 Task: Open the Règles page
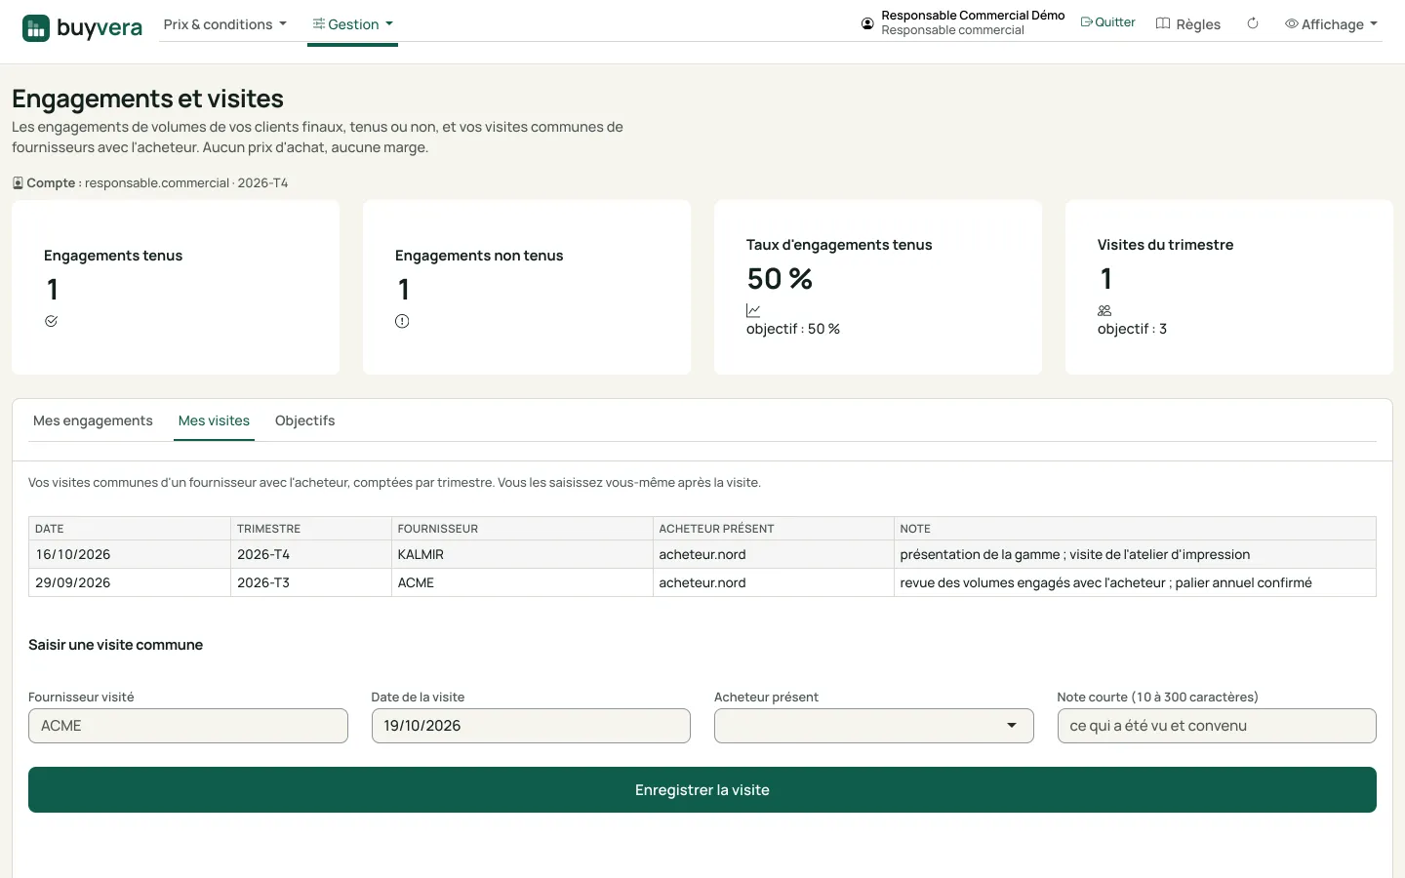click(x=1188, y=24)
